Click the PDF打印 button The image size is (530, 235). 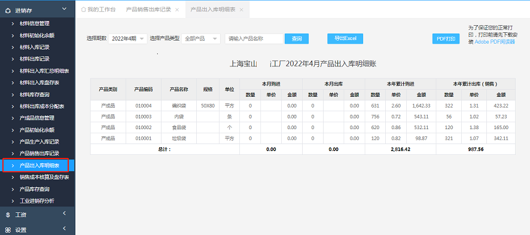pos(446,38)
